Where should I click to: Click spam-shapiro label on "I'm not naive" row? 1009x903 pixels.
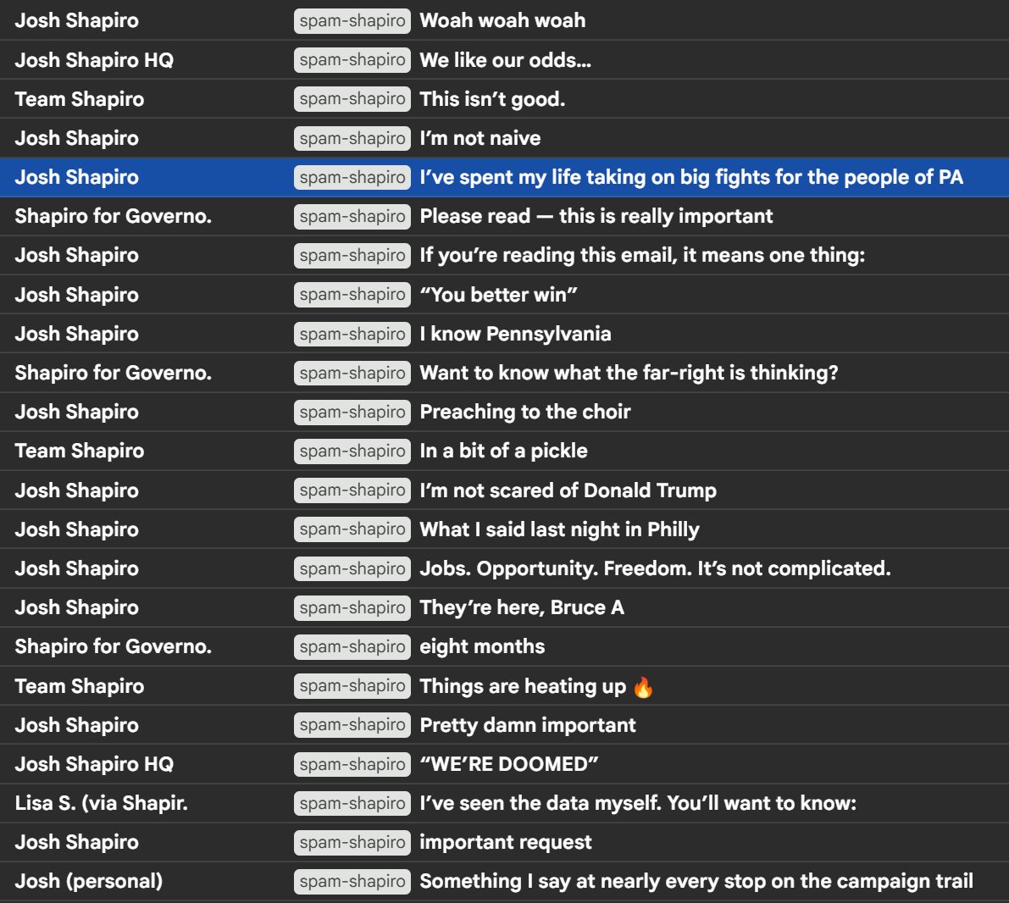pyautogui.click(x=352, y=138)
